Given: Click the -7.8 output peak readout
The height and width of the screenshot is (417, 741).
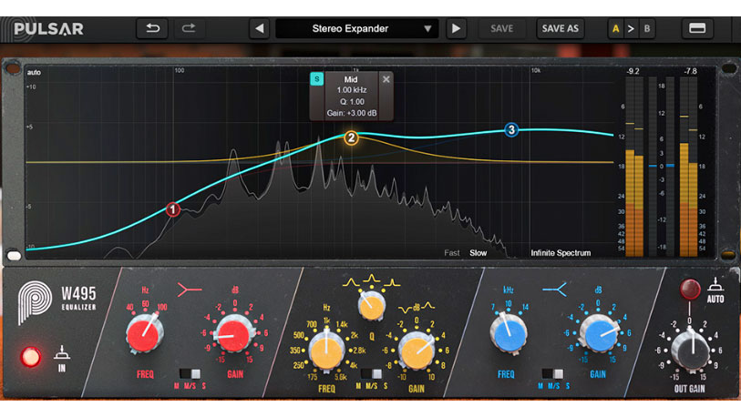Looking at the screenshot, I should click(690, 71).
